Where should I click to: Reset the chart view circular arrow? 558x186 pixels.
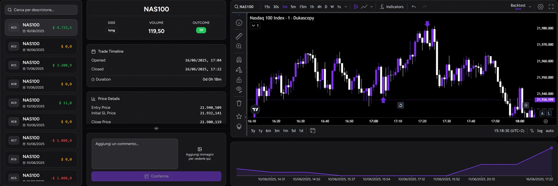(x=400, y=105)
